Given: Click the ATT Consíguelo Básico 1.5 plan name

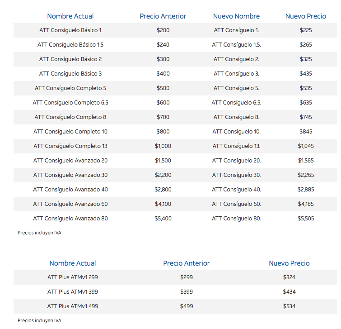Looking at the screenshot, I should [70, 45].
